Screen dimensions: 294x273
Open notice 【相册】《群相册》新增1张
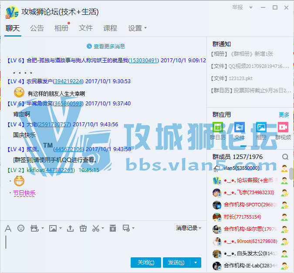242,54
